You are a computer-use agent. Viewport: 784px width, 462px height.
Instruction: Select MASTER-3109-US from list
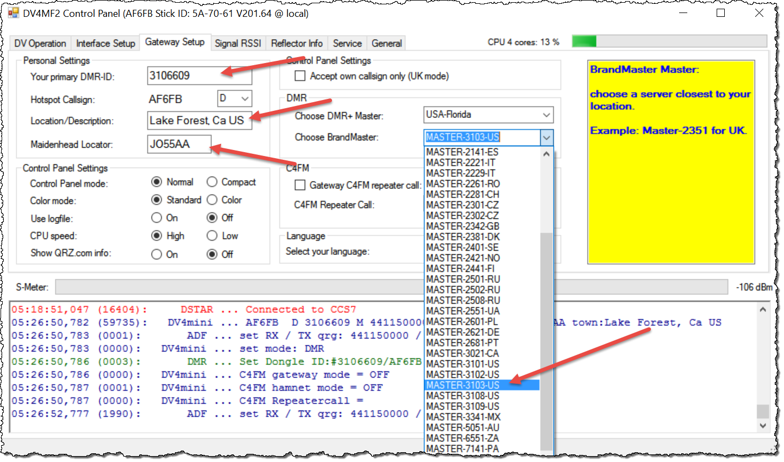tap(482, 406)
